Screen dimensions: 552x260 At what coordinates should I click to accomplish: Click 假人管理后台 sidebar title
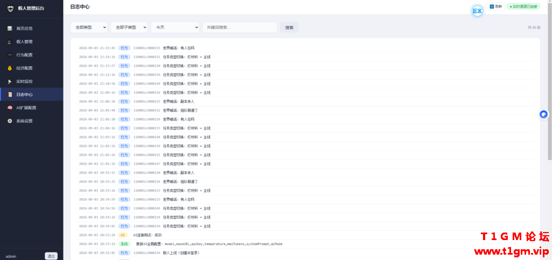tap(31, 8)
